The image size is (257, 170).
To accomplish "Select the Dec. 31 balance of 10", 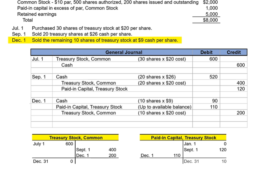I will click(223, 162).
